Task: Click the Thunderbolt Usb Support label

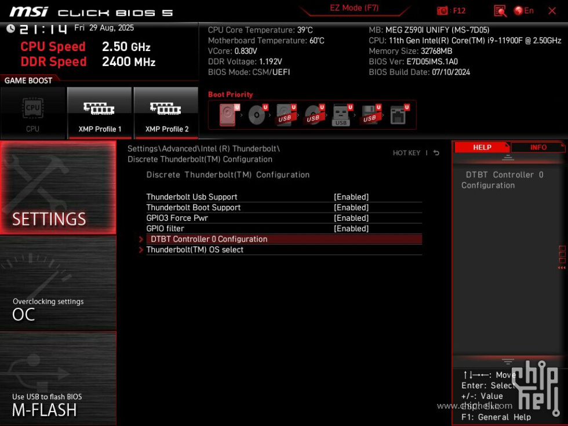Action: click(x=192, y=196)
